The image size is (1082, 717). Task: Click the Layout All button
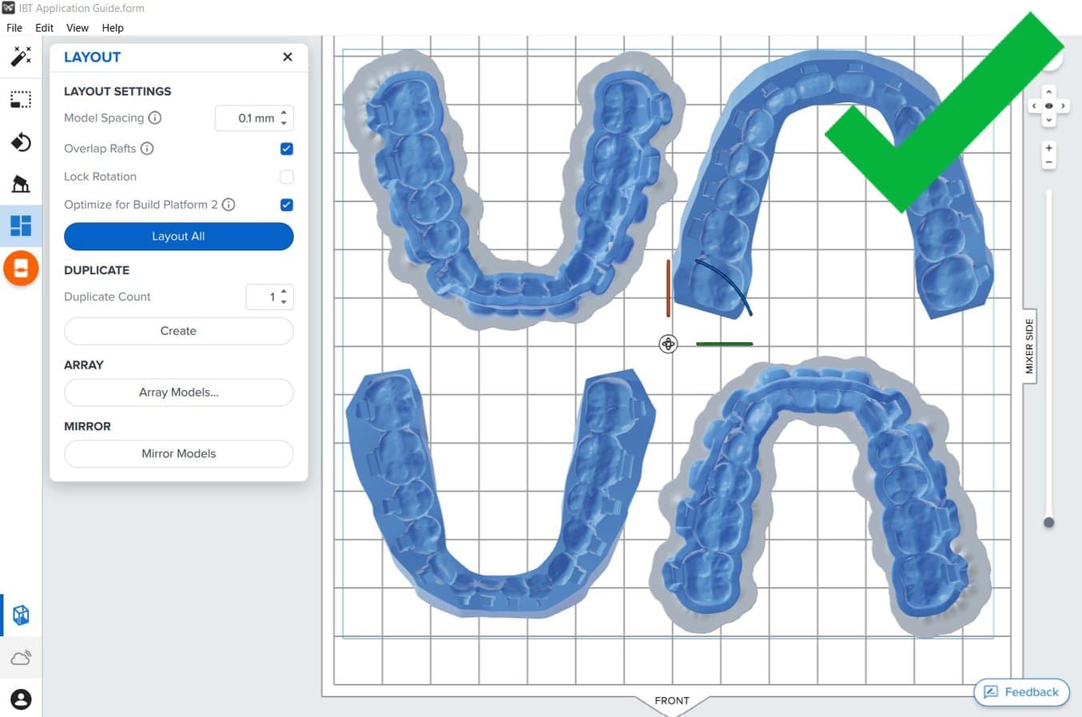pos(178,236)
